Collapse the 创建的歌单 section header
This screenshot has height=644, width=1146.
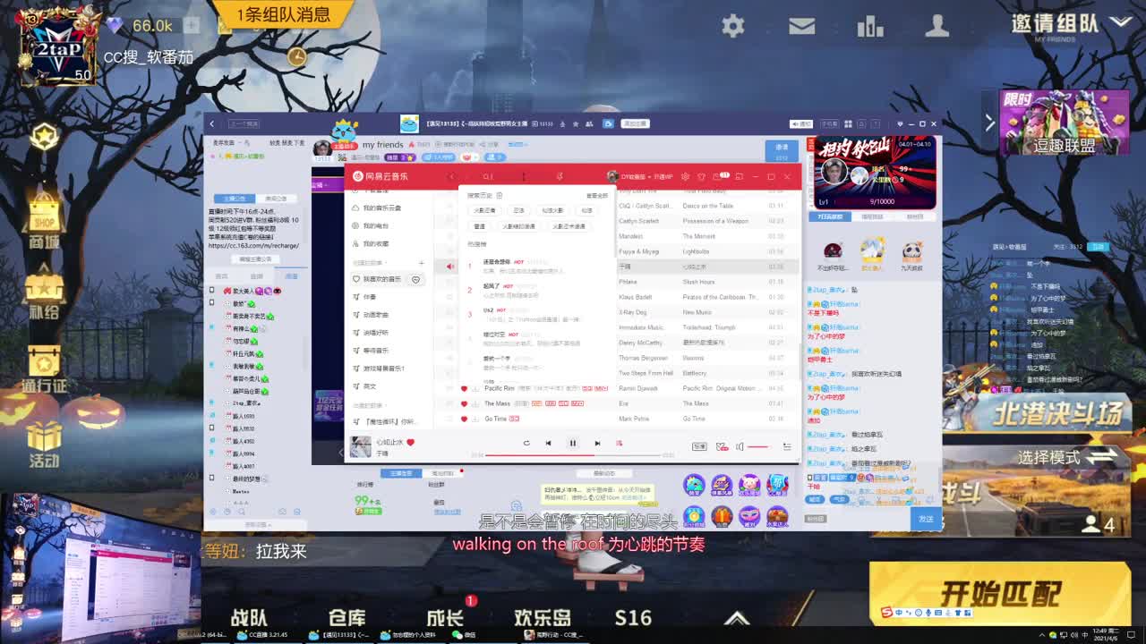[368, 263]
